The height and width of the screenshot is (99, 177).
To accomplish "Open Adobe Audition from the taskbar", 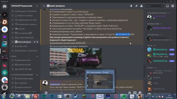I will [44, 97].
